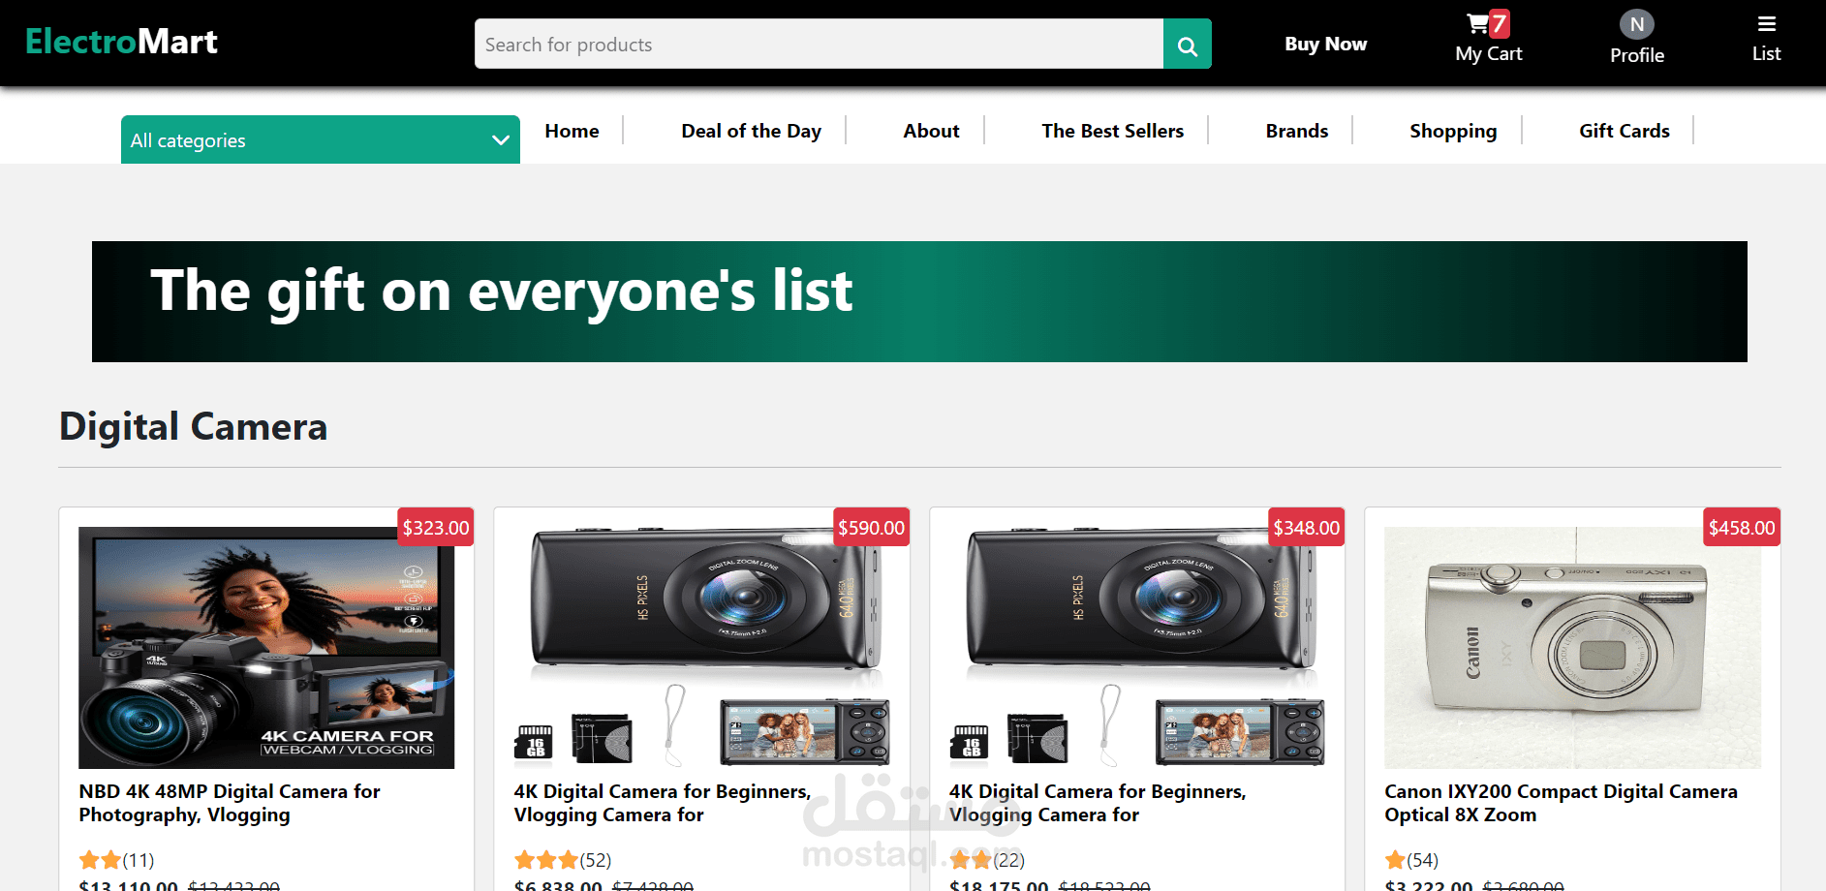Click the All categories chevron arrow
This screenshot has width=1826, height=891.
point(501,140)
